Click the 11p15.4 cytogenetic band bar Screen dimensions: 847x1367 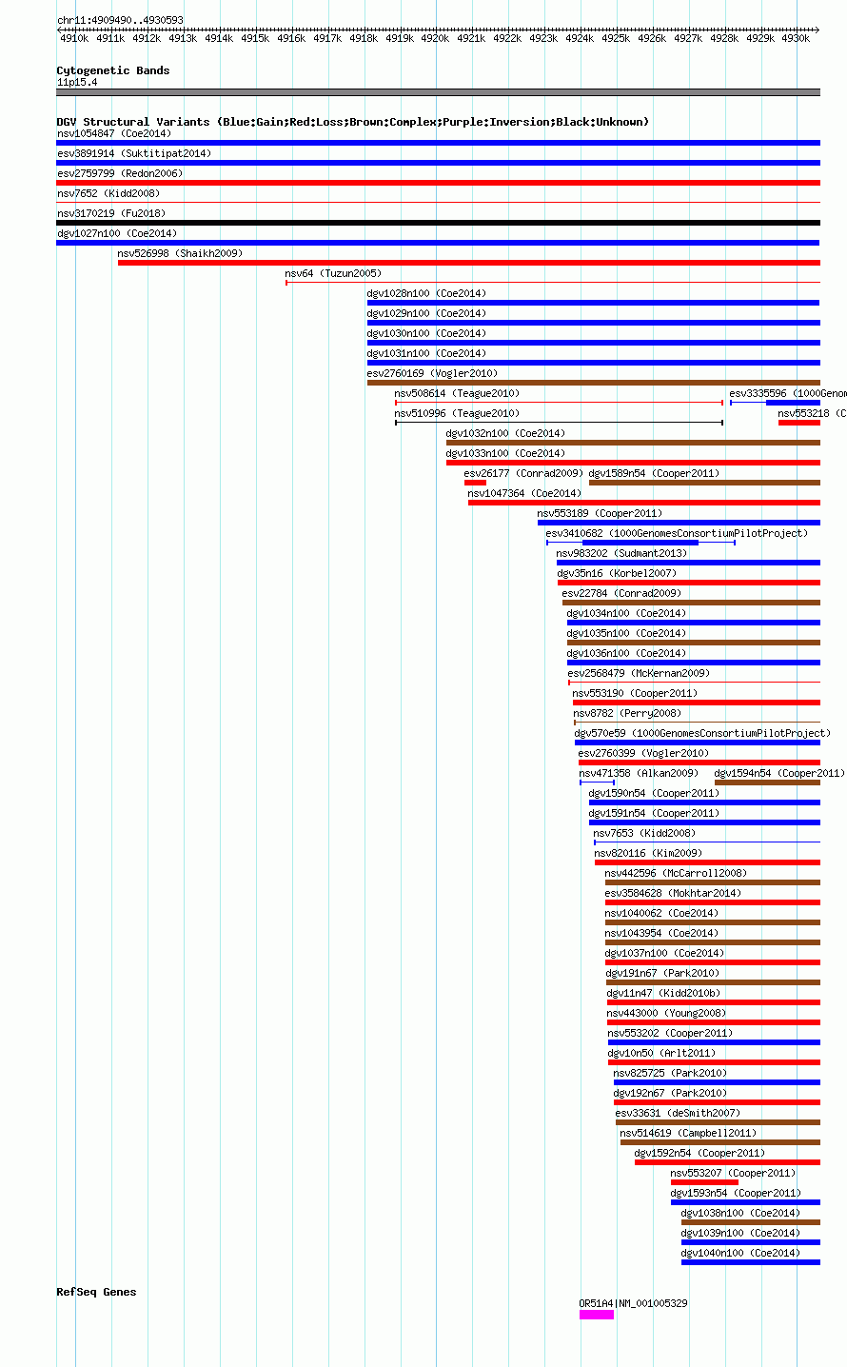(x=438, y=92)
